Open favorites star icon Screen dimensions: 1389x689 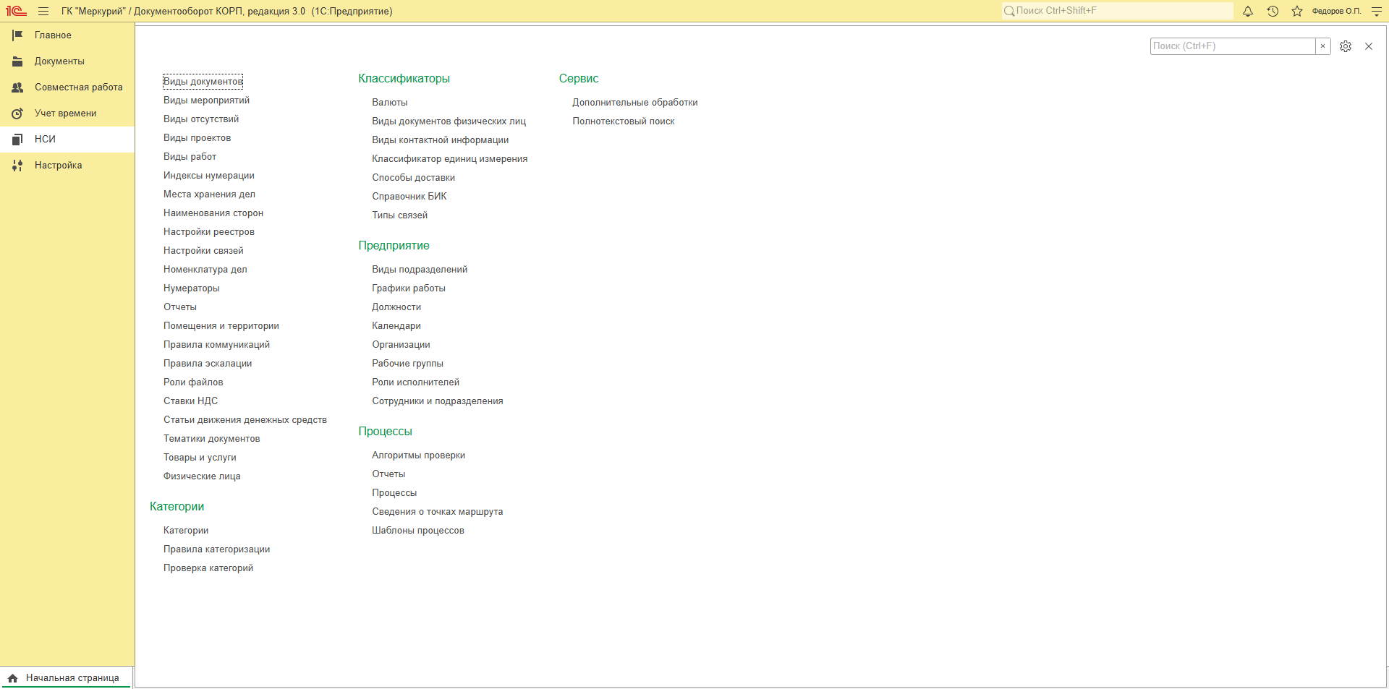coord(1297,11)
